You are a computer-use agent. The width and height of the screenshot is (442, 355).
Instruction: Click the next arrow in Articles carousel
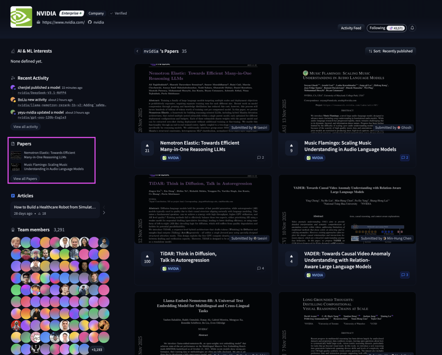tap(104, 213)
